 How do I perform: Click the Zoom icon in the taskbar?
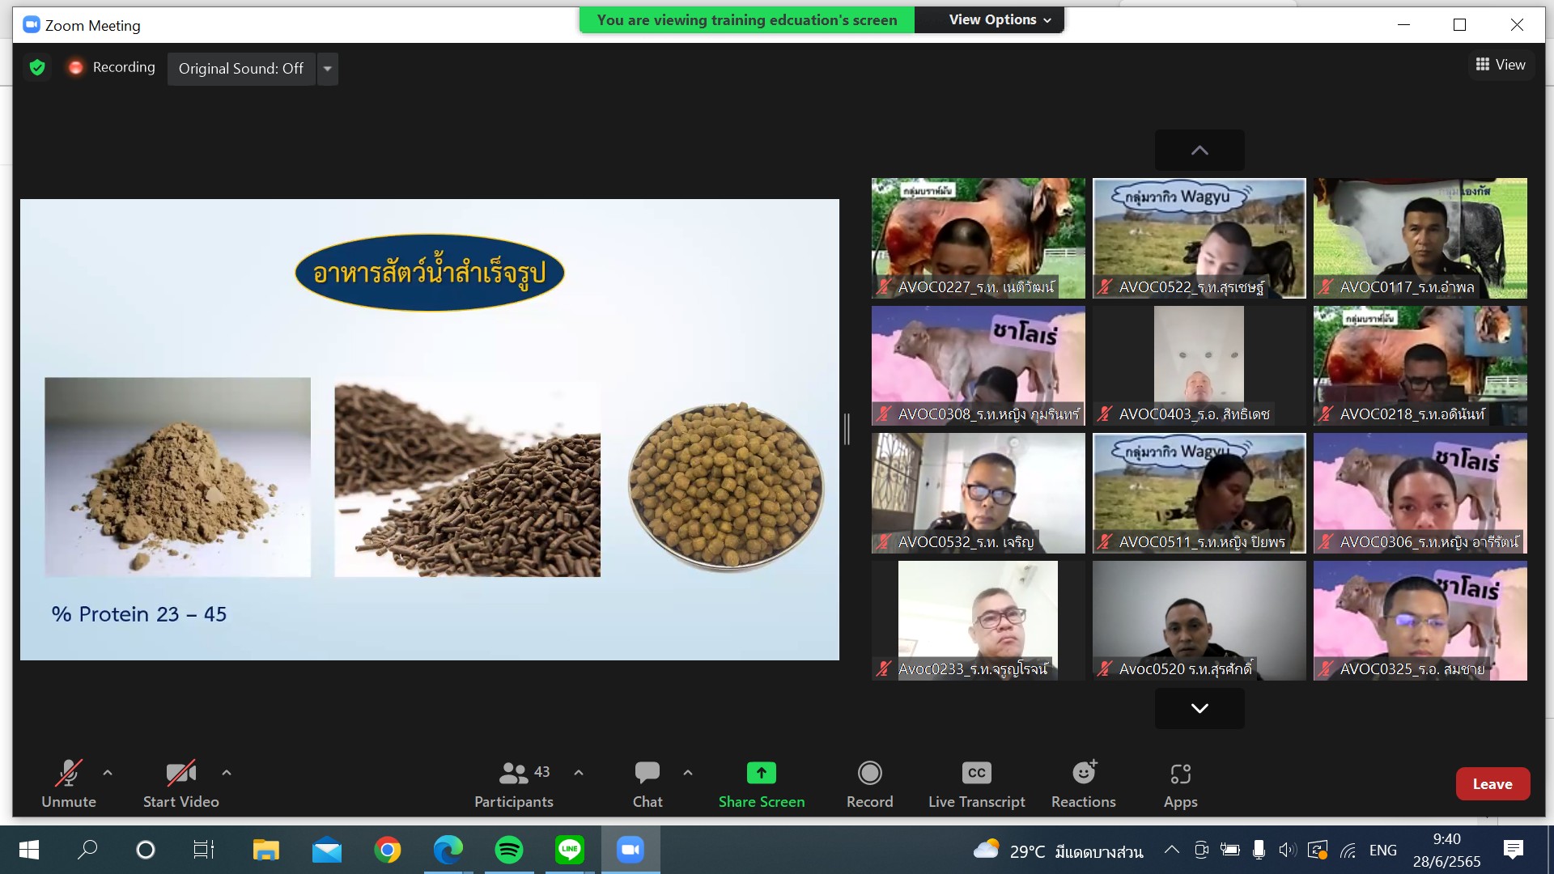click(631, 850)
